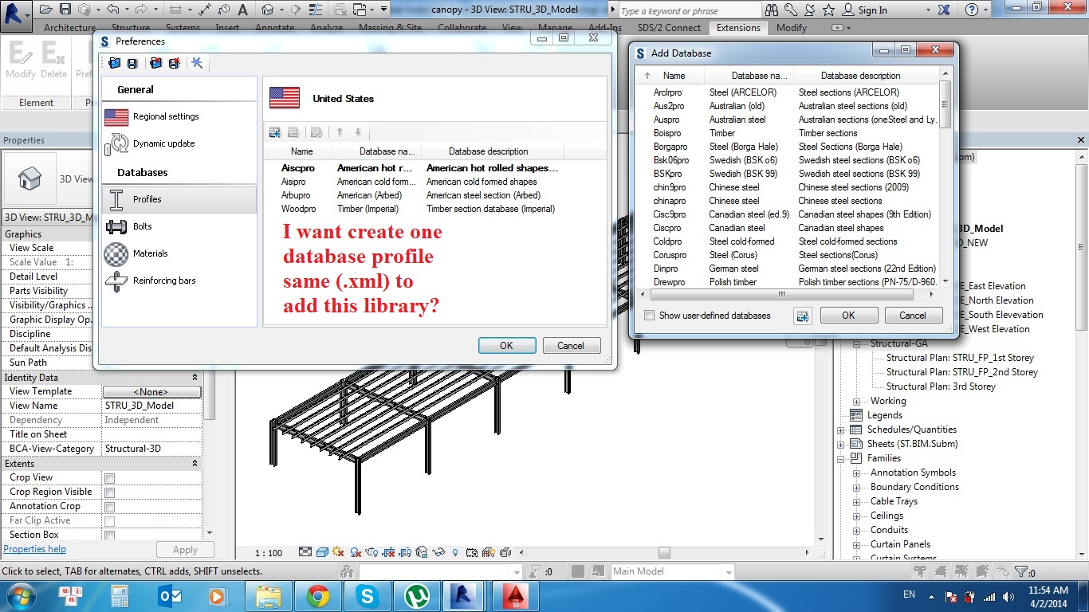Toggle the Annotation Crop checkbox
The width and height of the screenshot is (1089, 612).
(110, 507)
